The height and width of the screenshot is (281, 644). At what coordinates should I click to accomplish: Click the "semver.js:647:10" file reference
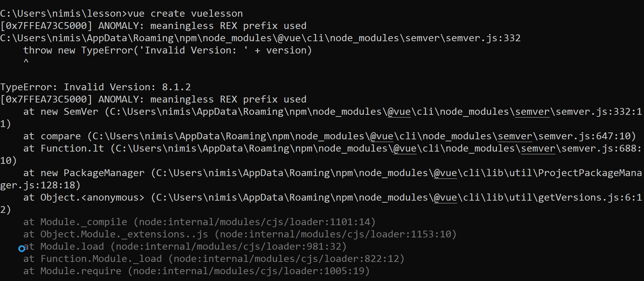coord(584,136)
